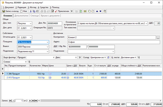Image resolution: width=163 pixels, height=107 pixels.
Task: Expand the Плащане dropdown list
Action: 47,42
